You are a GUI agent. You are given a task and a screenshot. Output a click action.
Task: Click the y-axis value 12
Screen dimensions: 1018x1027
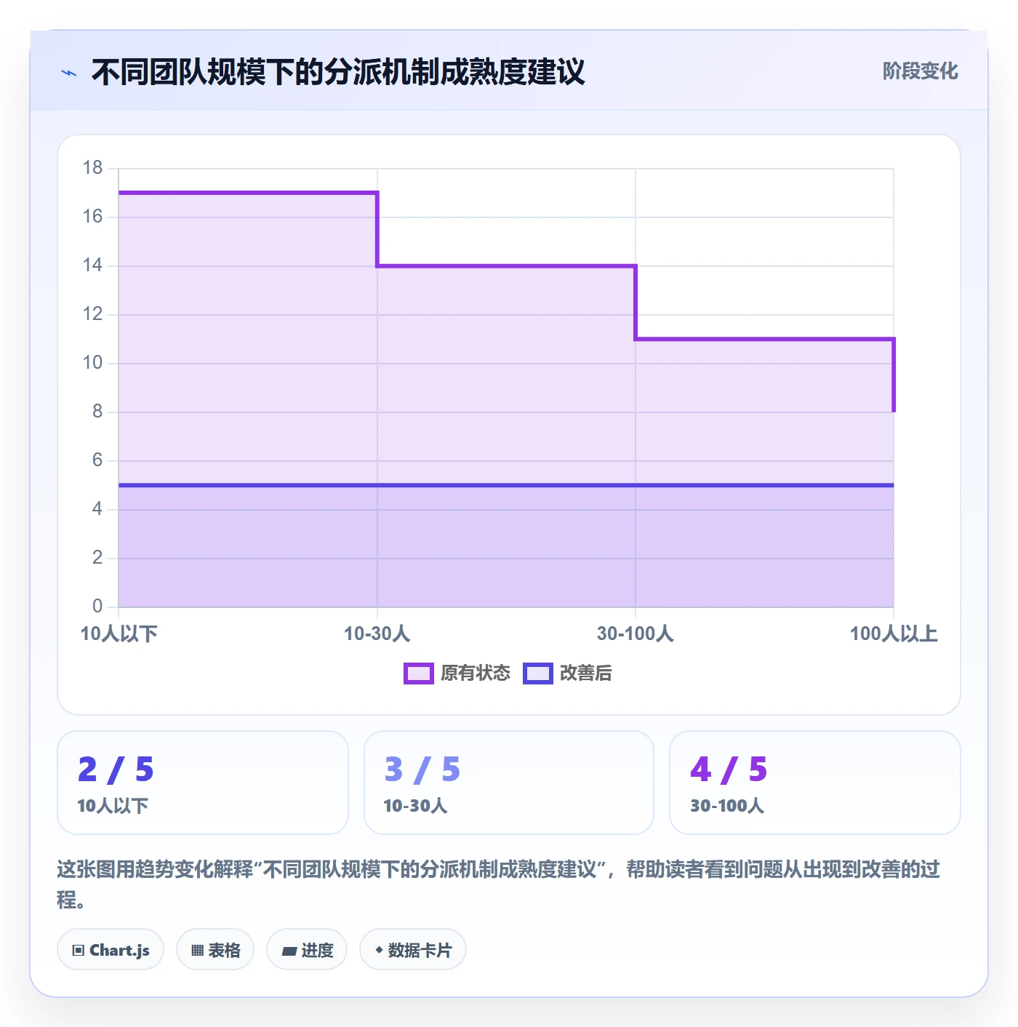(x=93, y=314)
